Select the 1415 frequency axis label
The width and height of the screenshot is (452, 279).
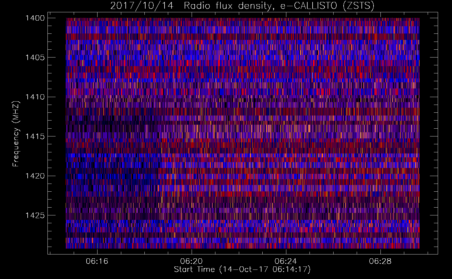35,136
